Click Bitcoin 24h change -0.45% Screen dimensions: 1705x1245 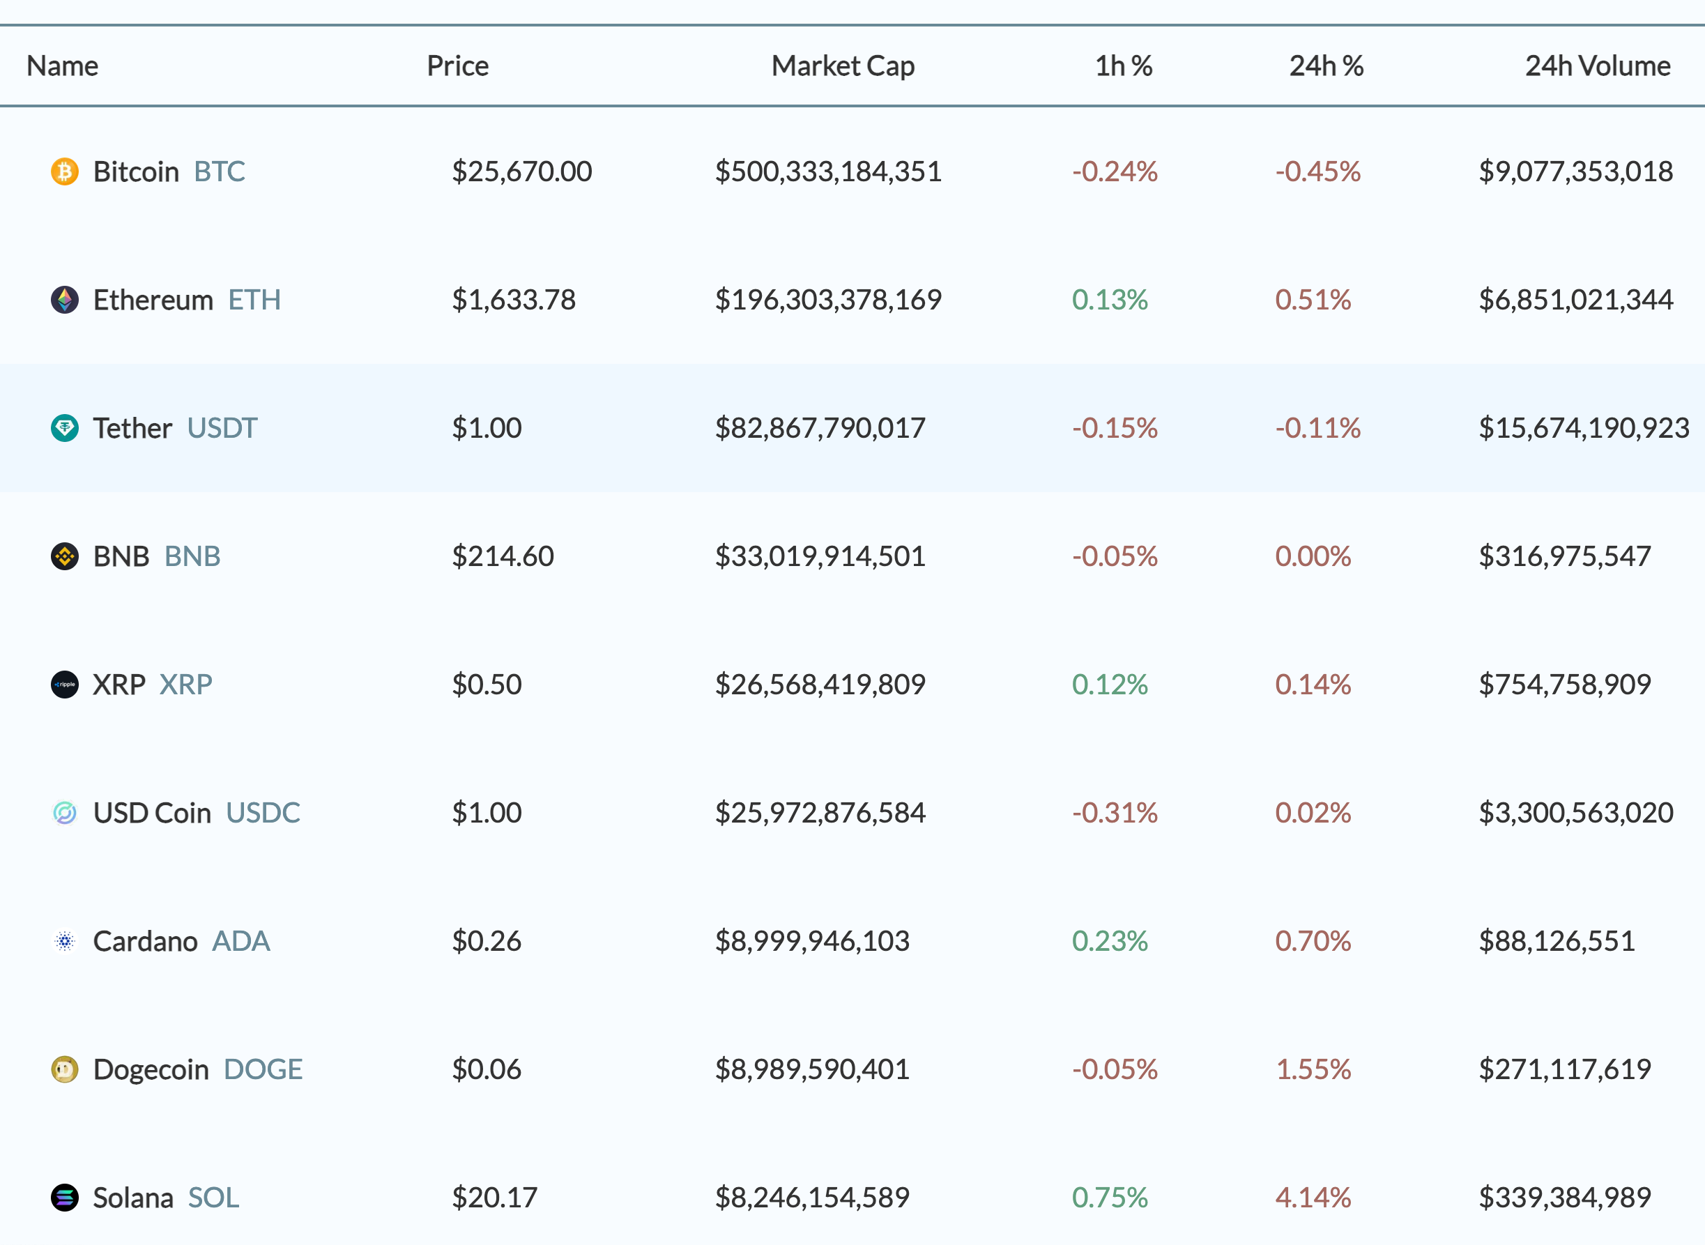(x=1317, y=171)
